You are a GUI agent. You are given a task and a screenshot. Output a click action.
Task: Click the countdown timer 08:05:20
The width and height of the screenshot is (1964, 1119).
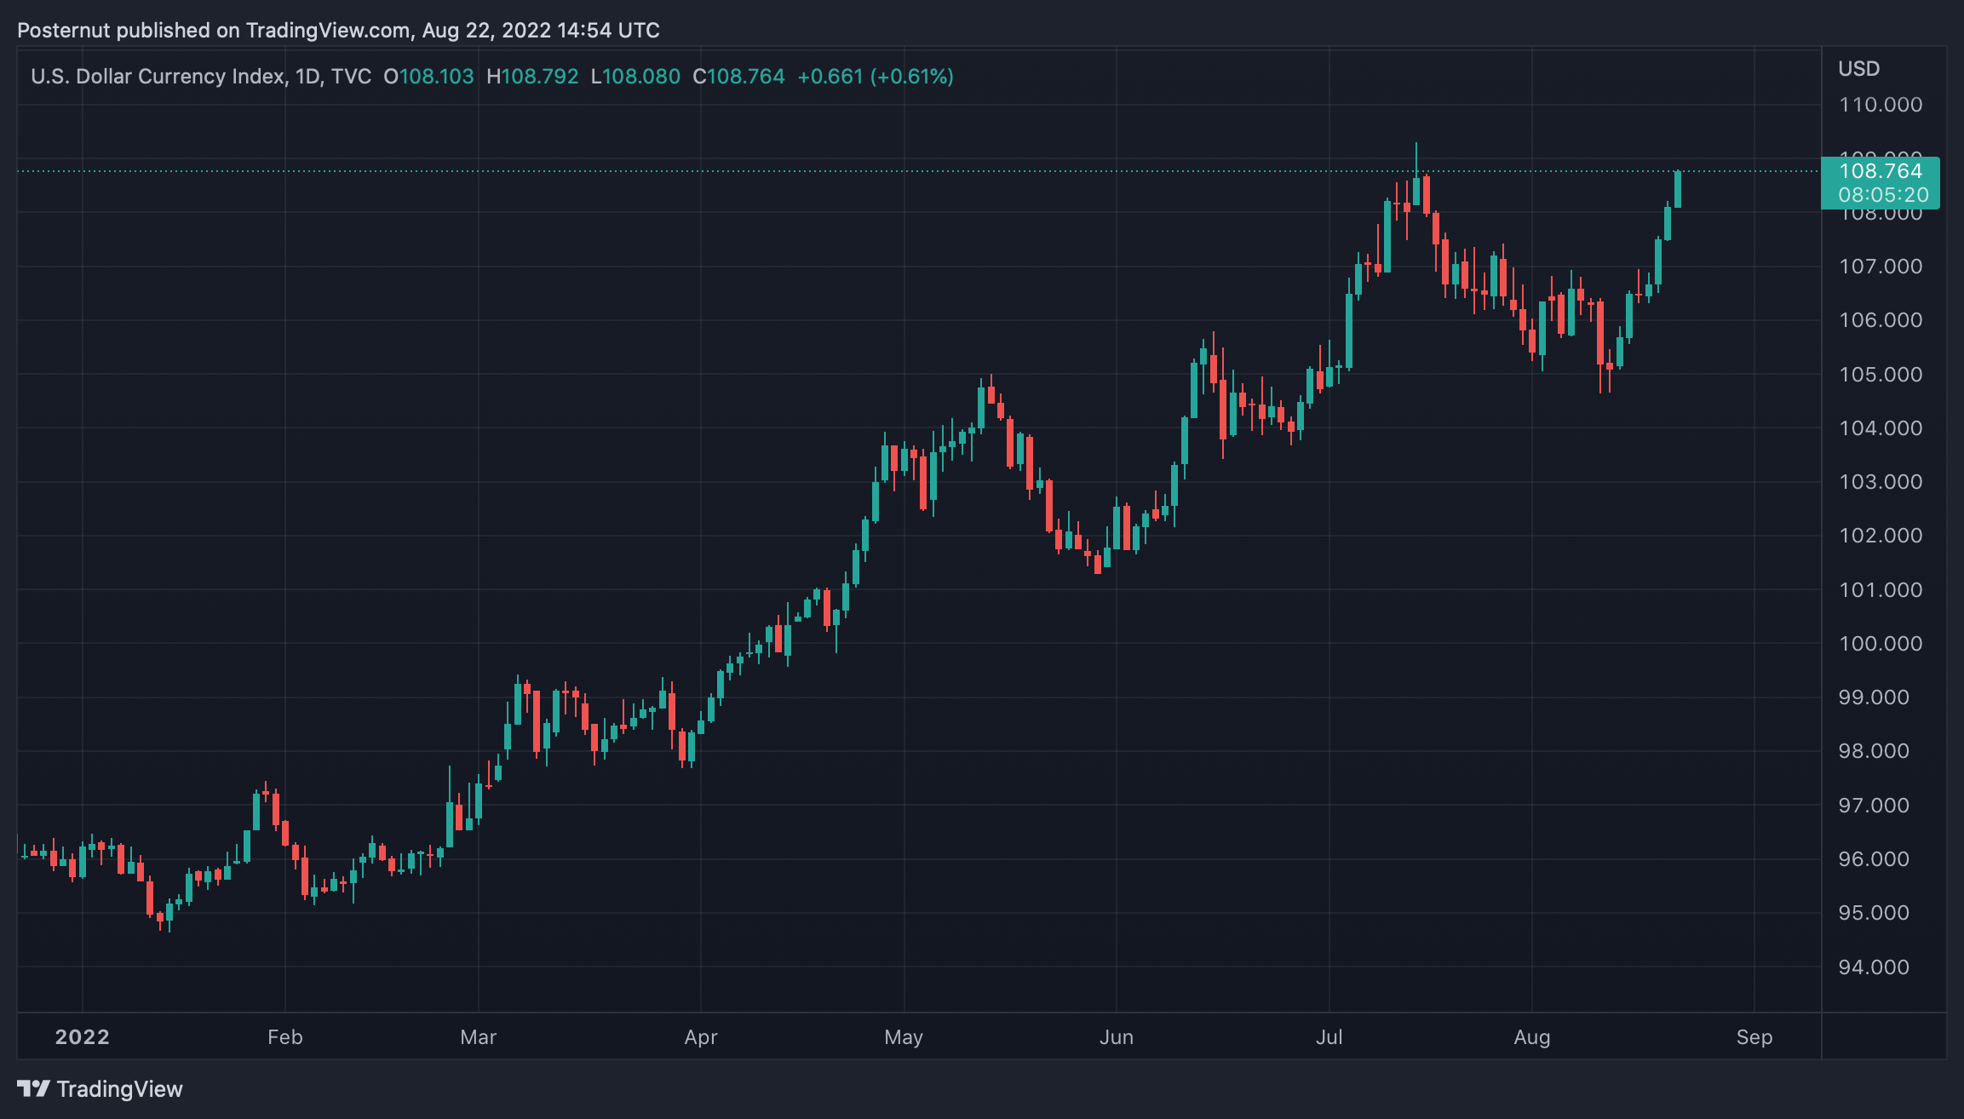tap(1883, 195)
